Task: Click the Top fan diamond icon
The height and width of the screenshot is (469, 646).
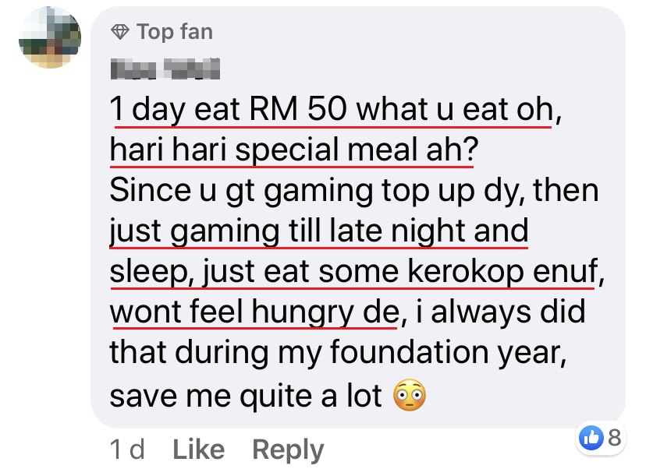Action: [119, 32]
